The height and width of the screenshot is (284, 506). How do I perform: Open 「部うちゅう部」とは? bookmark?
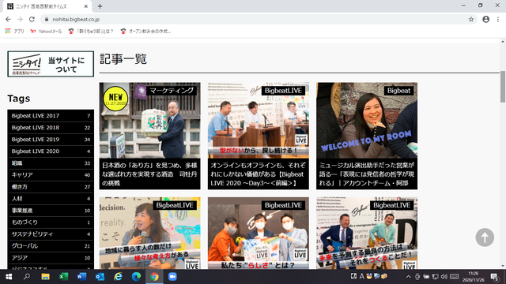coord(91,32)
